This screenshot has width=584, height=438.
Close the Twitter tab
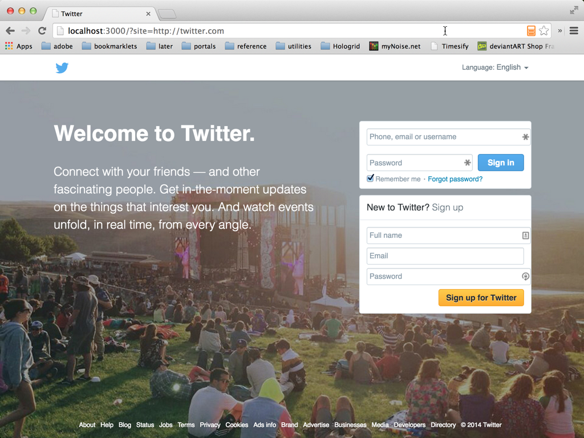[148, 14]
